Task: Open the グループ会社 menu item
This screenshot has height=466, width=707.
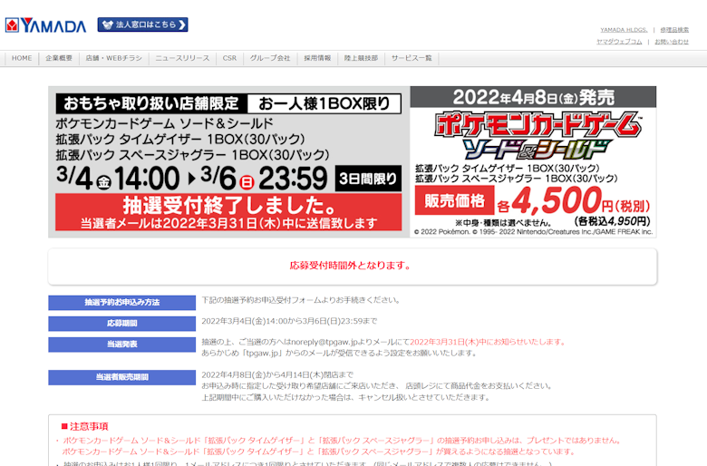Action: (270, 58)
